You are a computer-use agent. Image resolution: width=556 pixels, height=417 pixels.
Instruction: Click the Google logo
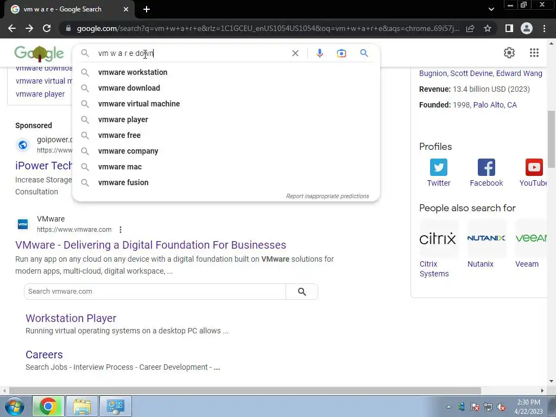[39, 53]
